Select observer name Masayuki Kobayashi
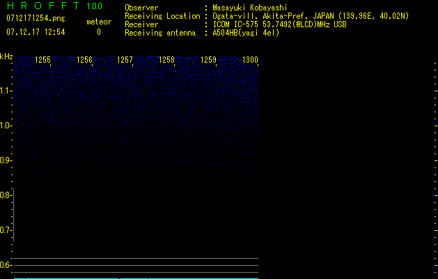This screenshot has width=438, height=279. tap(250, 8)
